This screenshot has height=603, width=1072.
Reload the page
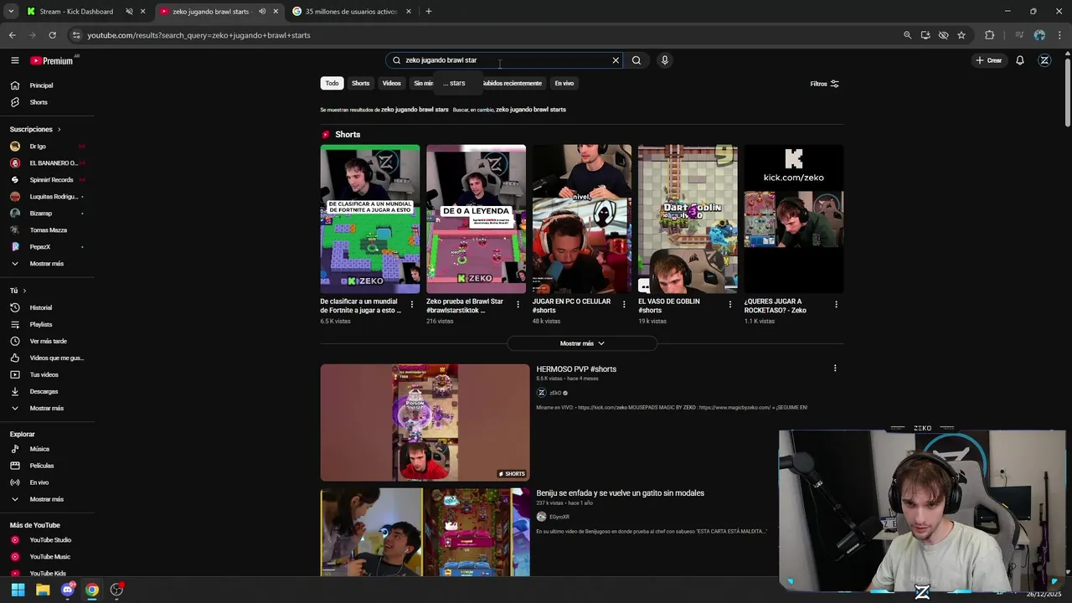pos(52,35)
